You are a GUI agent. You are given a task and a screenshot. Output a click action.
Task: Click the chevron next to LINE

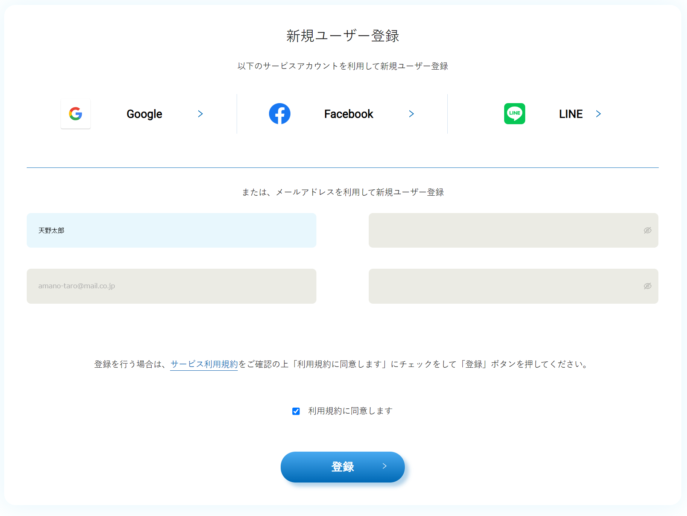599,114
